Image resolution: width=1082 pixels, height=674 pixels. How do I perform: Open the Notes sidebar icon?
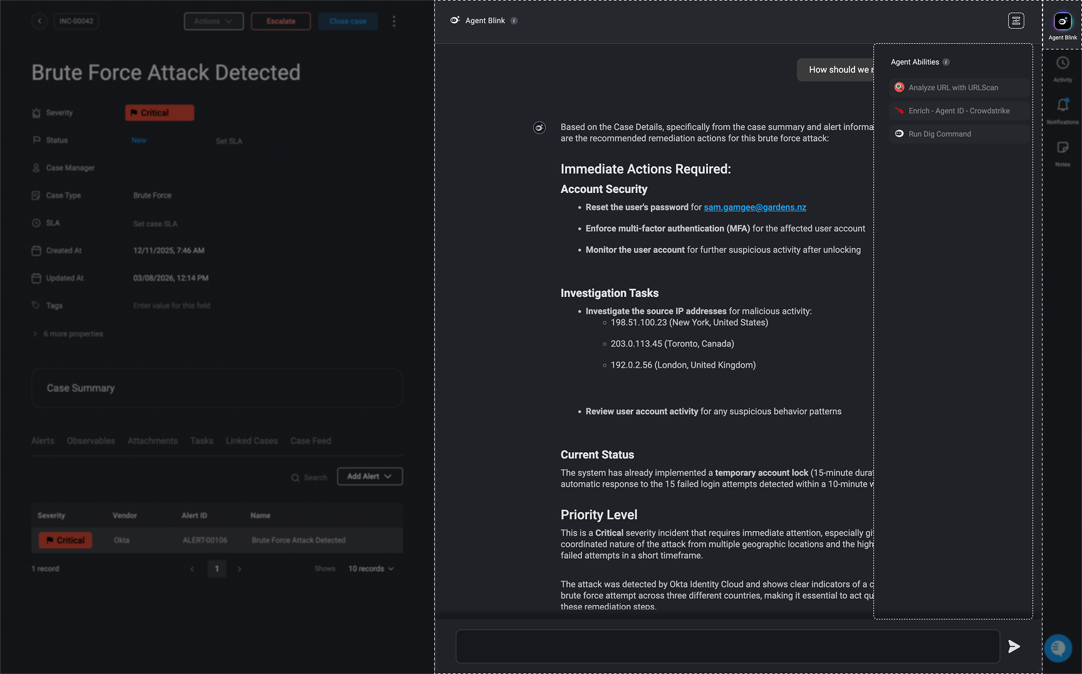(1063, 147)
